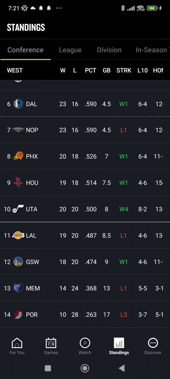Tap the Android back navigation button
Image resolution: width=170 pixels, height=379 pixels.
pos(122,368)
